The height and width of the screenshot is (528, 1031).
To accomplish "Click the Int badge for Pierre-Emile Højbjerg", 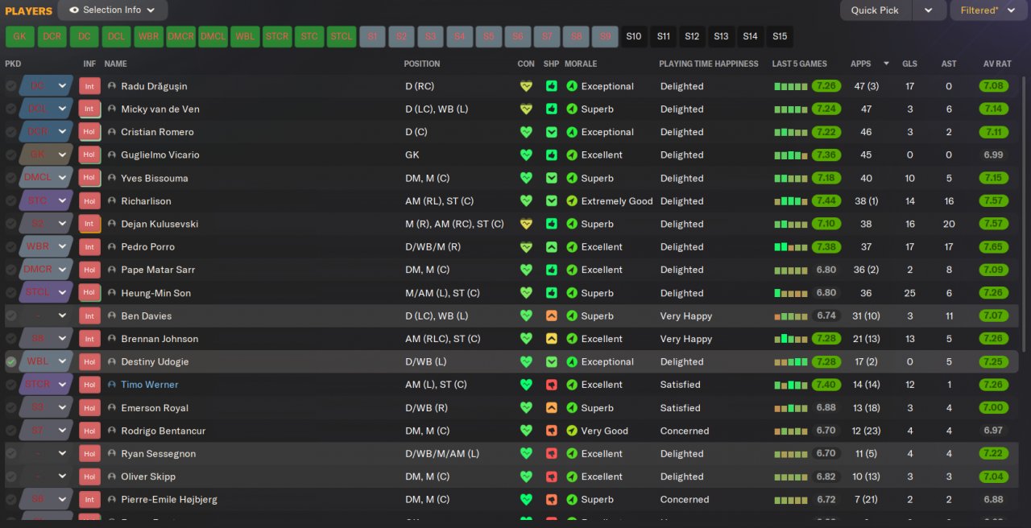I will (x=89, y=499).
